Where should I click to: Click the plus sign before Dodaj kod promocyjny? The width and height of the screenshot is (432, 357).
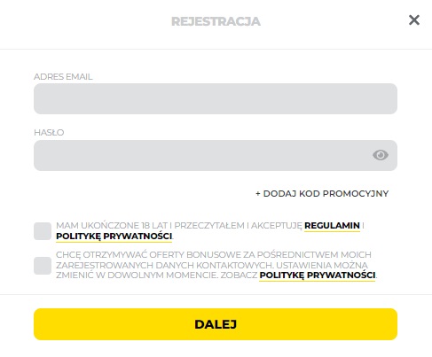click(258, 194)
